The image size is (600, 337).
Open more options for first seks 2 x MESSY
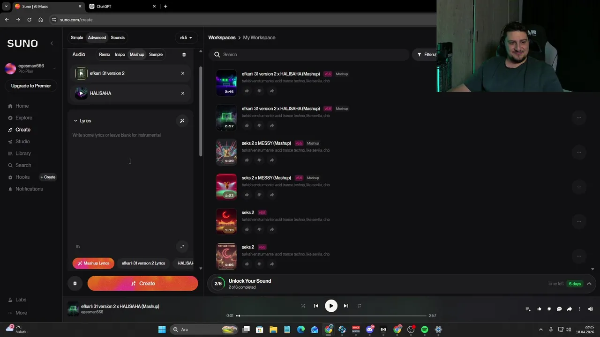(579, 152)
